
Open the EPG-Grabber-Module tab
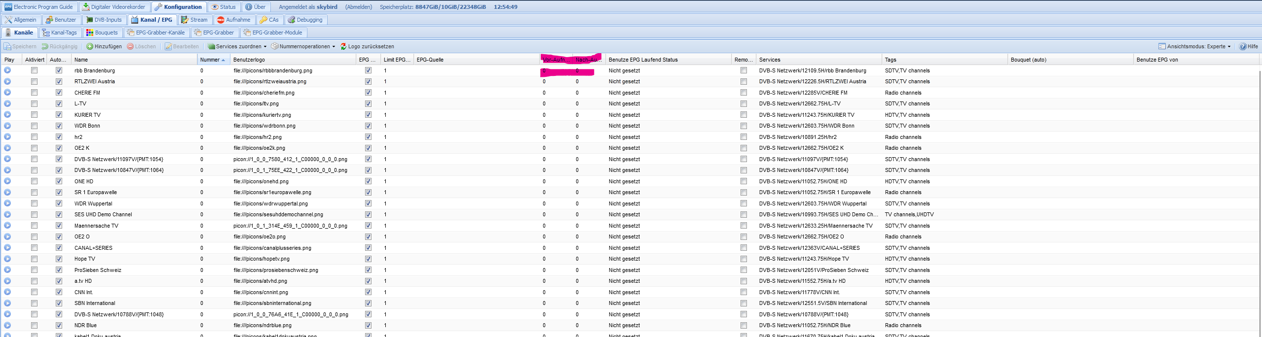pos(273,33)
